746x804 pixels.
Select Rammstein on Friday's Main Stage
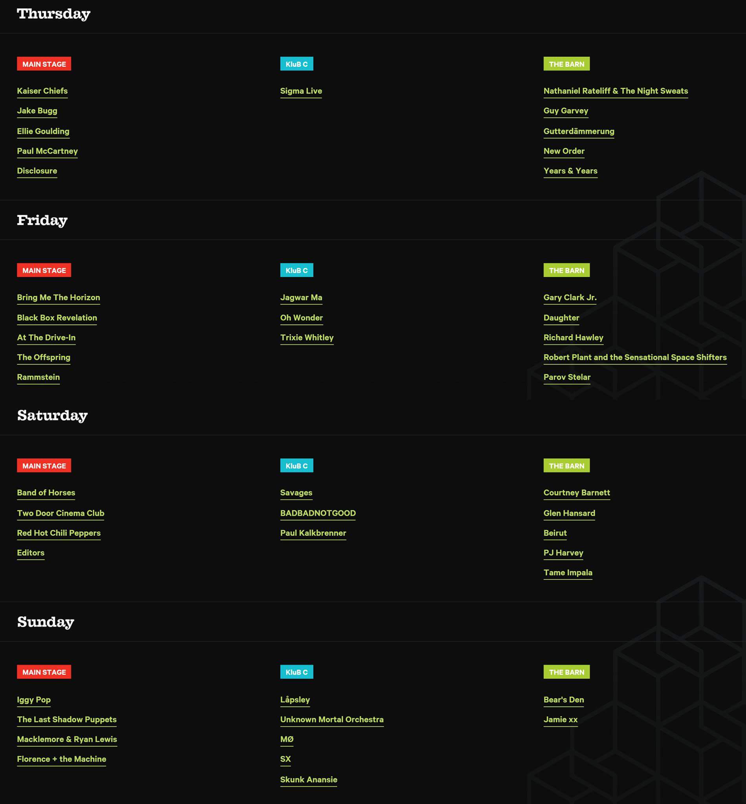coord(38,377)
